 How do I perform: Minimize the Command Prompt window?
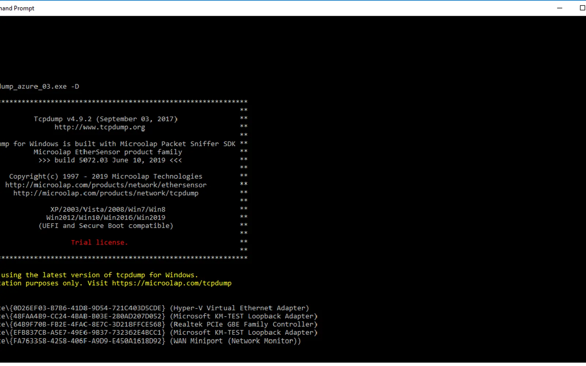point(559,8)
